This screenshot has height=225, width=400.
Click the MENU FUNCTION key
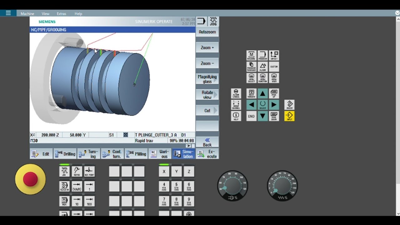pos(263,78)
